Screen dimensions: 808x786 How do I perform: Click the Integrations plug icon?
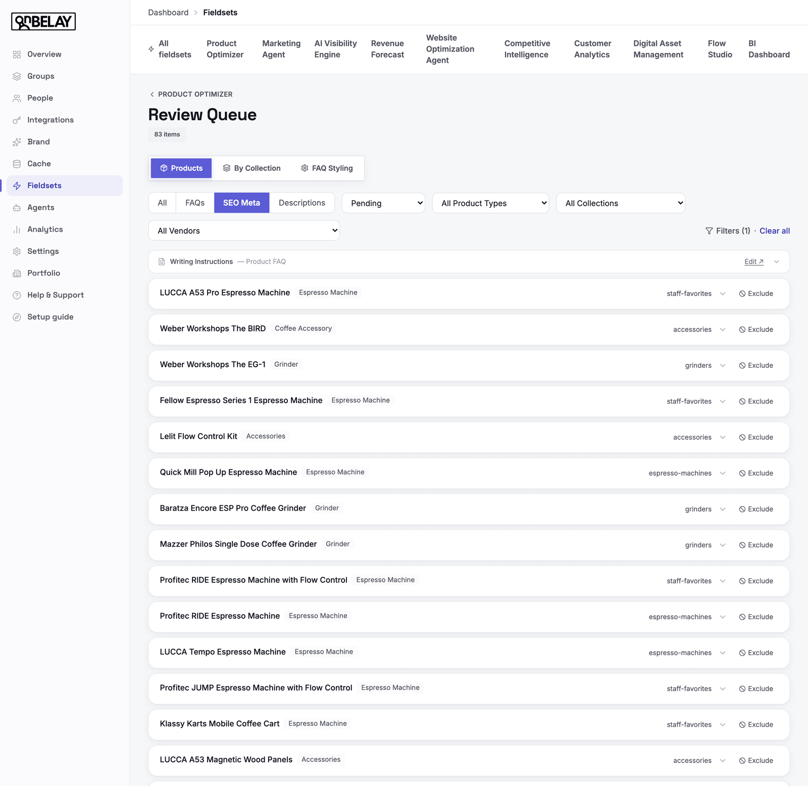(x=17, y=120)
